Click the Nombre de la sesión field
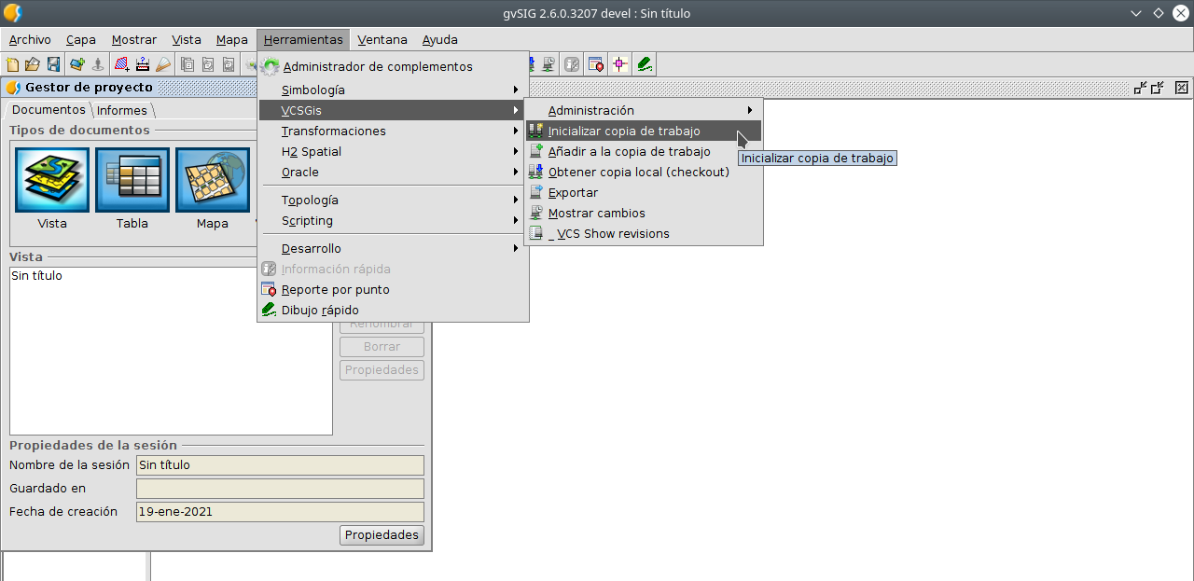The width and height of the screenshot is (1194, 581). (280, 465)
